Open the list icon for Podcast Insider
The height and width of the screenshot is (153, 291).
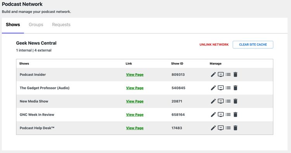click(228, 75)
